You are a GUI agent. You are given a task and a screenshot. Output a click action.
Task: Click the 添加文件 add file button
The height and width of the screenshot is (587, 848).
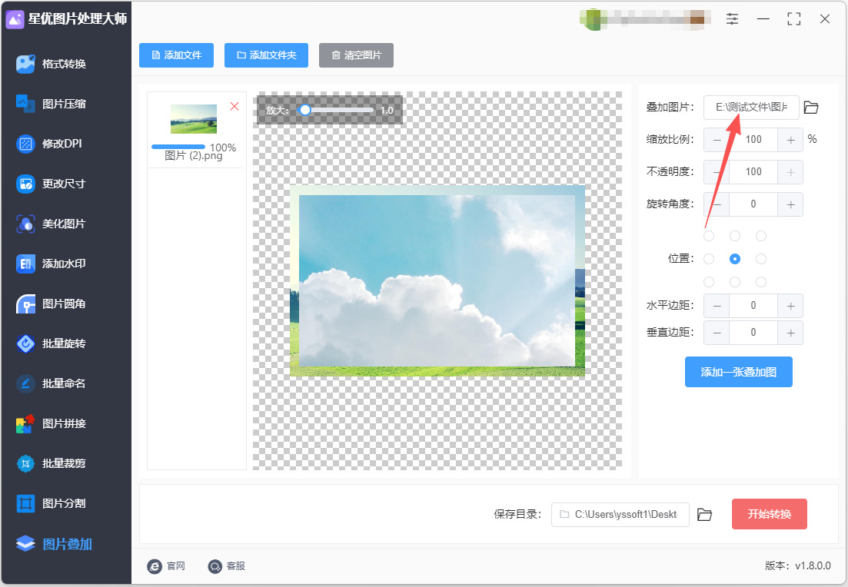176,55
